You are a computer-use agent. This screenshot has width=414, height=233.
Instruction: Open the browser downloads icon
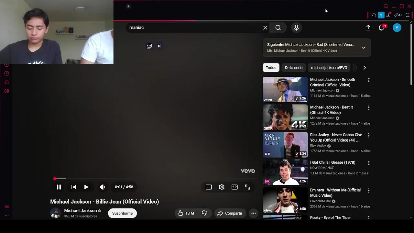pyautogui.click(x=388, y=15)
